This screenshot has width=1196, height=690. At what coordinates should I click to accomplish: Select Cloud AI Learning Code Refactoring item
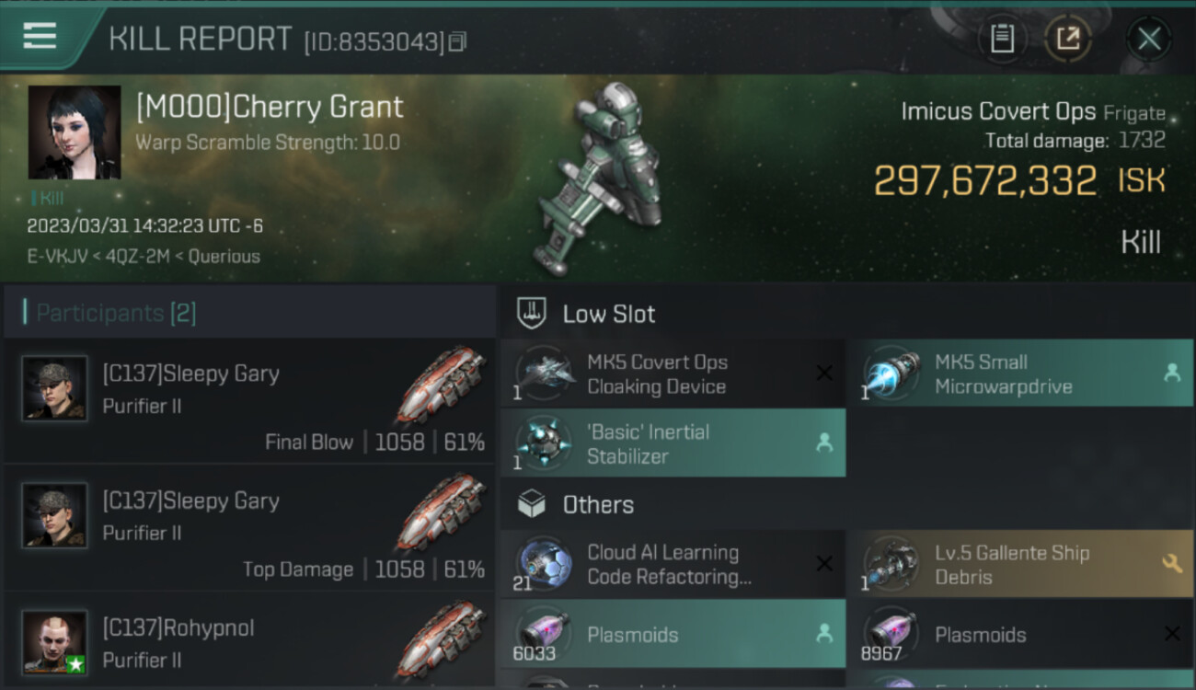(x=673, y=564)
